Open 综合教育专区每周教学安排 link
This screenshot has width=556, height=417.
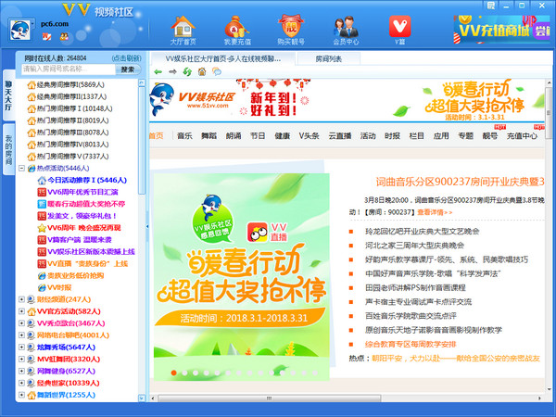tap(411, 344)
